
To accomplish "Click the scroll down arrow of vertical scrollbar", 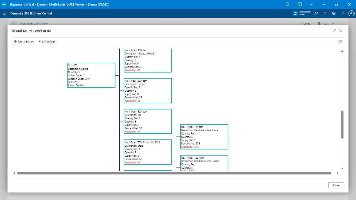I will point(342,168).
